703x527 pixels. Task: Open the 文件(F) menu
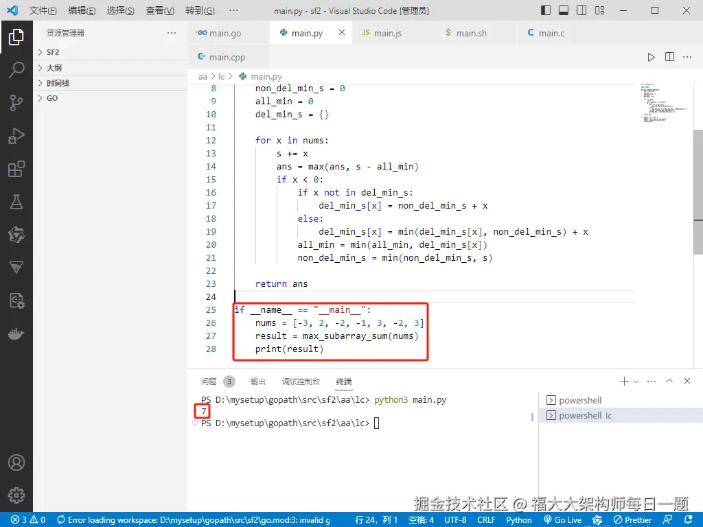click(x=43, y=10)
